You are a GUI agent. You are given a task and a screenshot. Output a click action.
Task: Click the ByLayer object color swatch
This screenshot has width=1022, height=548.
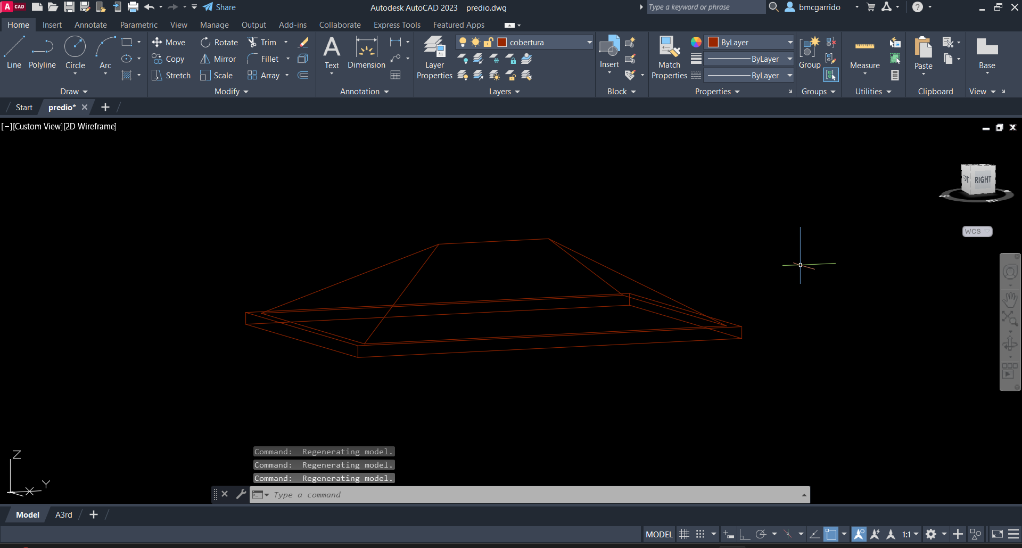[x=713, y=43]
